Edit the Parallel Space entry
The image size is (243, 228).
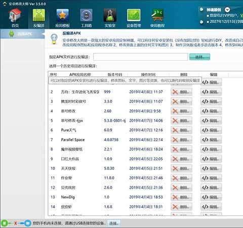211,140
